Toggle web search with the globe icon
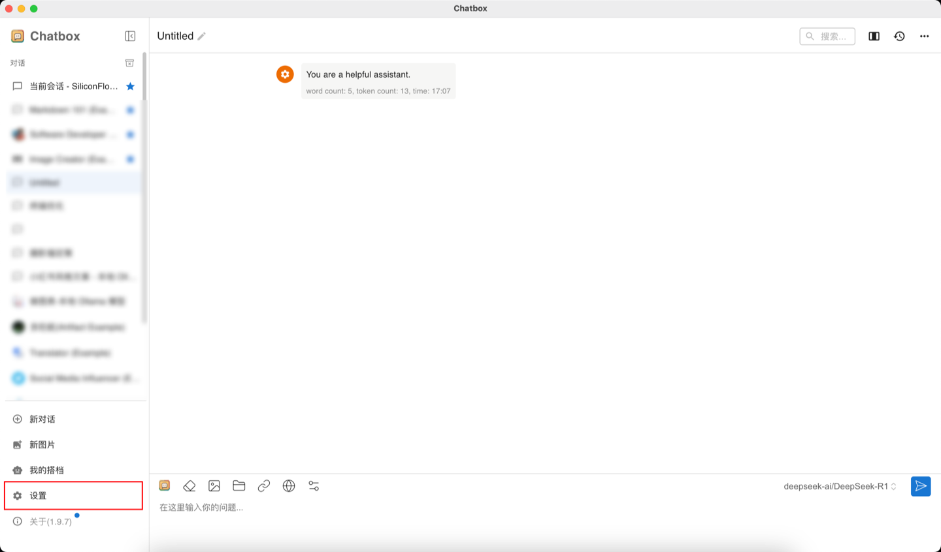The height and width of the screenshot is (552, 941). 289,486
